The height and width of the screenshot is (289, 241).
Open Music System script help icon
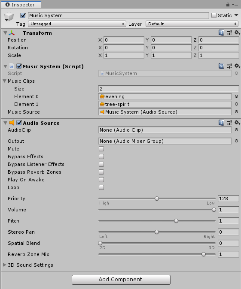click(221, 66)
